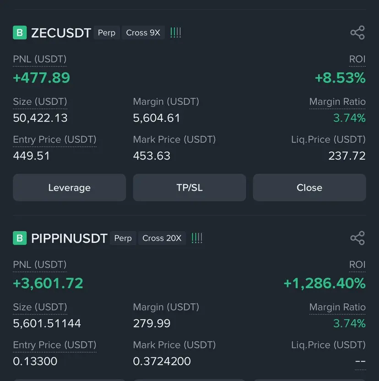Close the ZECUSDT position
Viewport: 379px width, 381px height.
coord(309,188)
